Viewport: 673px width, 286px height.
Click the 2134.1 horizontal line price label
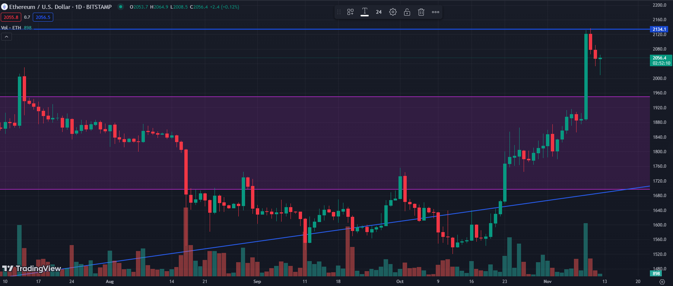[659, 29]
